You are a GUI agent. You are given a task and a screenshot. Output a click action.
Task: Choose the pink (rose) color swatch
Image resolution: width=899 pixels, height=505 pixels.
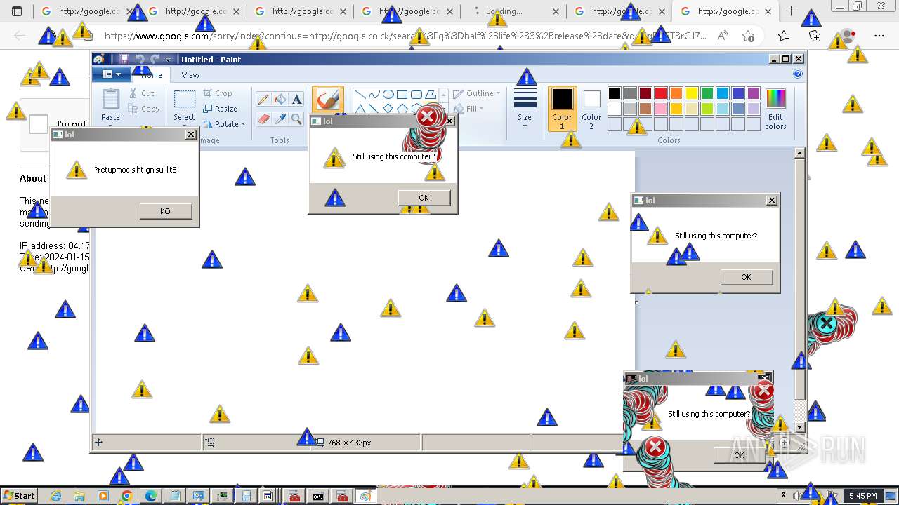661,109
